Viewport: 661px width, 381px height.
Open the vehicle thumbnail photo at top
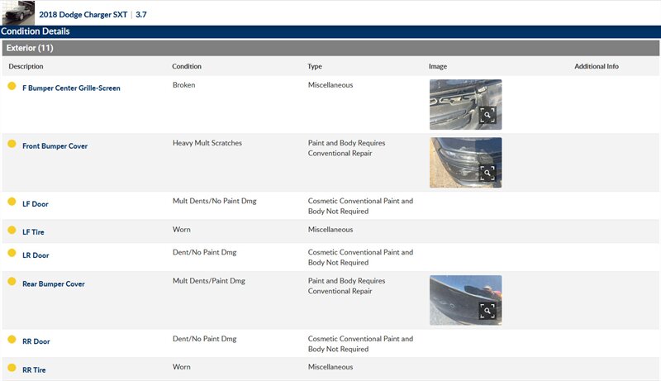18,12
